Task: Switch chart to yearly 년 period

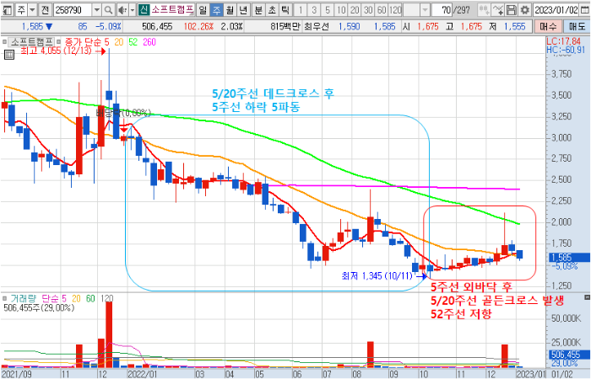Action: pos(243,9)
